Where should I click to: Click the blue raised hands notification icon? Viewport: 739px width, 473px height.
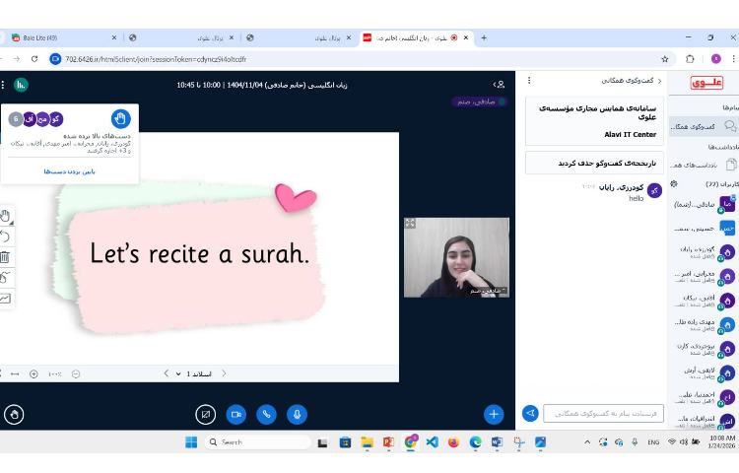(x=120, y=118)
